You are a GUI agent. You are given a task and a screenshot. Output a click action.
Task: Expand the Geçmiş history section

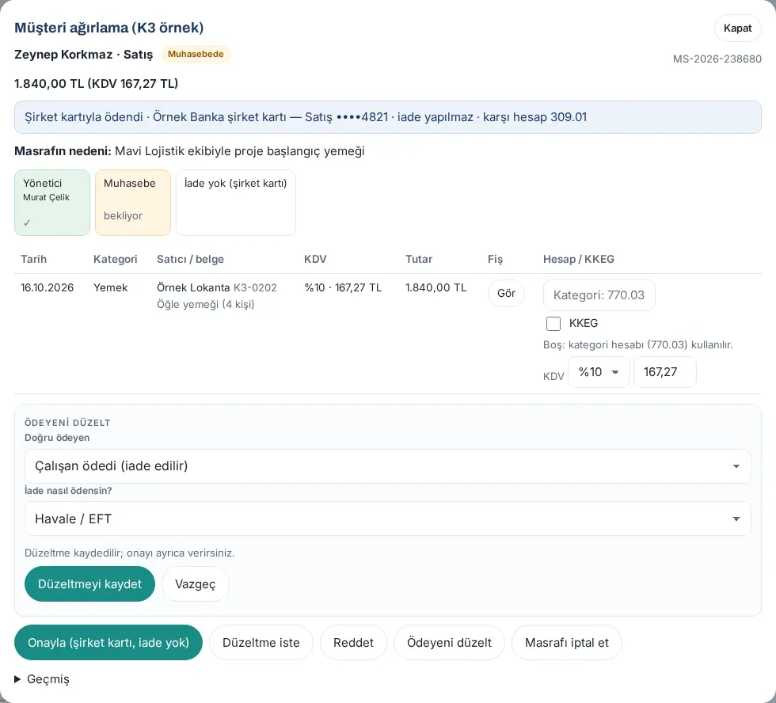[x=42, y=678]
